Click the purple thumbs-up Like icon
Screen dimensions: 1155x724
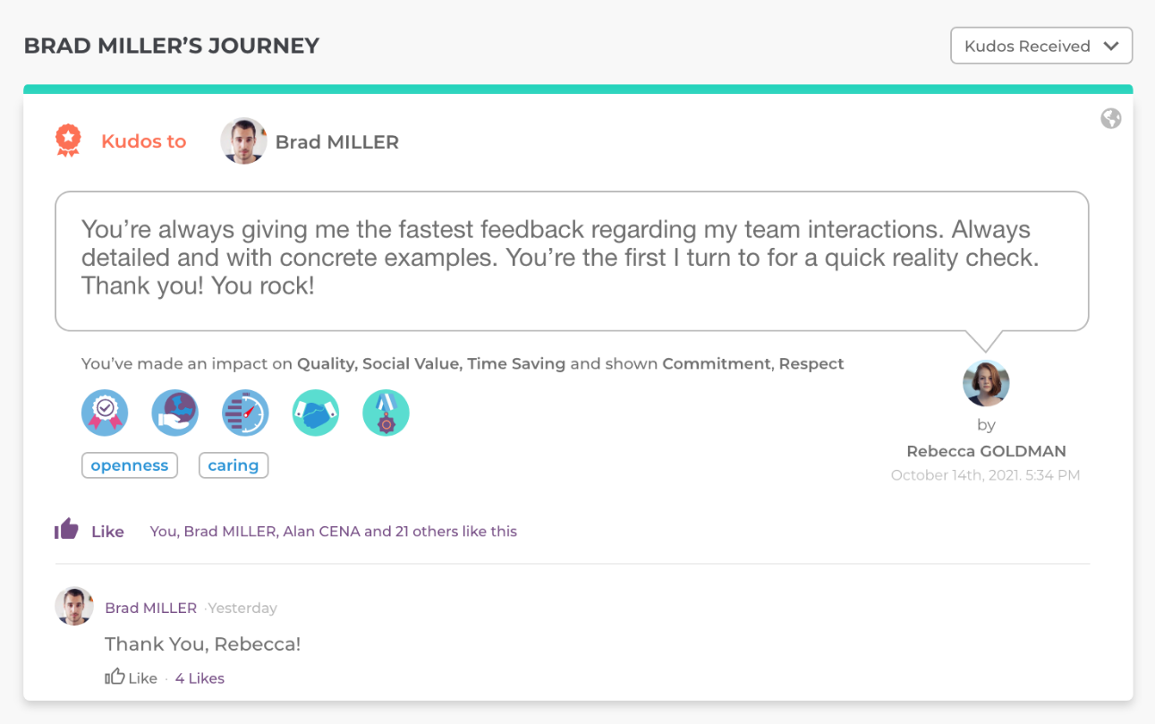(67, 530)
